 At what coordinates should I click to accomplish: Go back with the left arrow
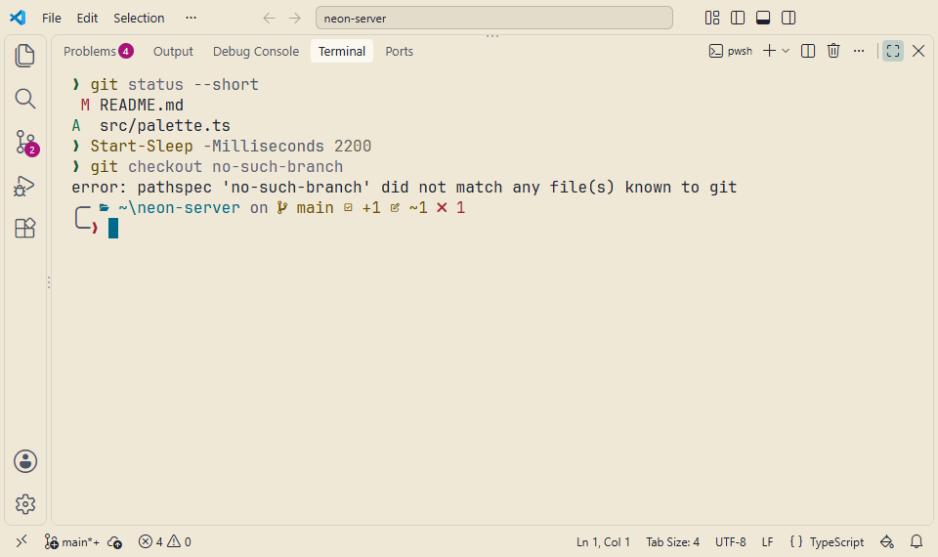tap(270, 18)
